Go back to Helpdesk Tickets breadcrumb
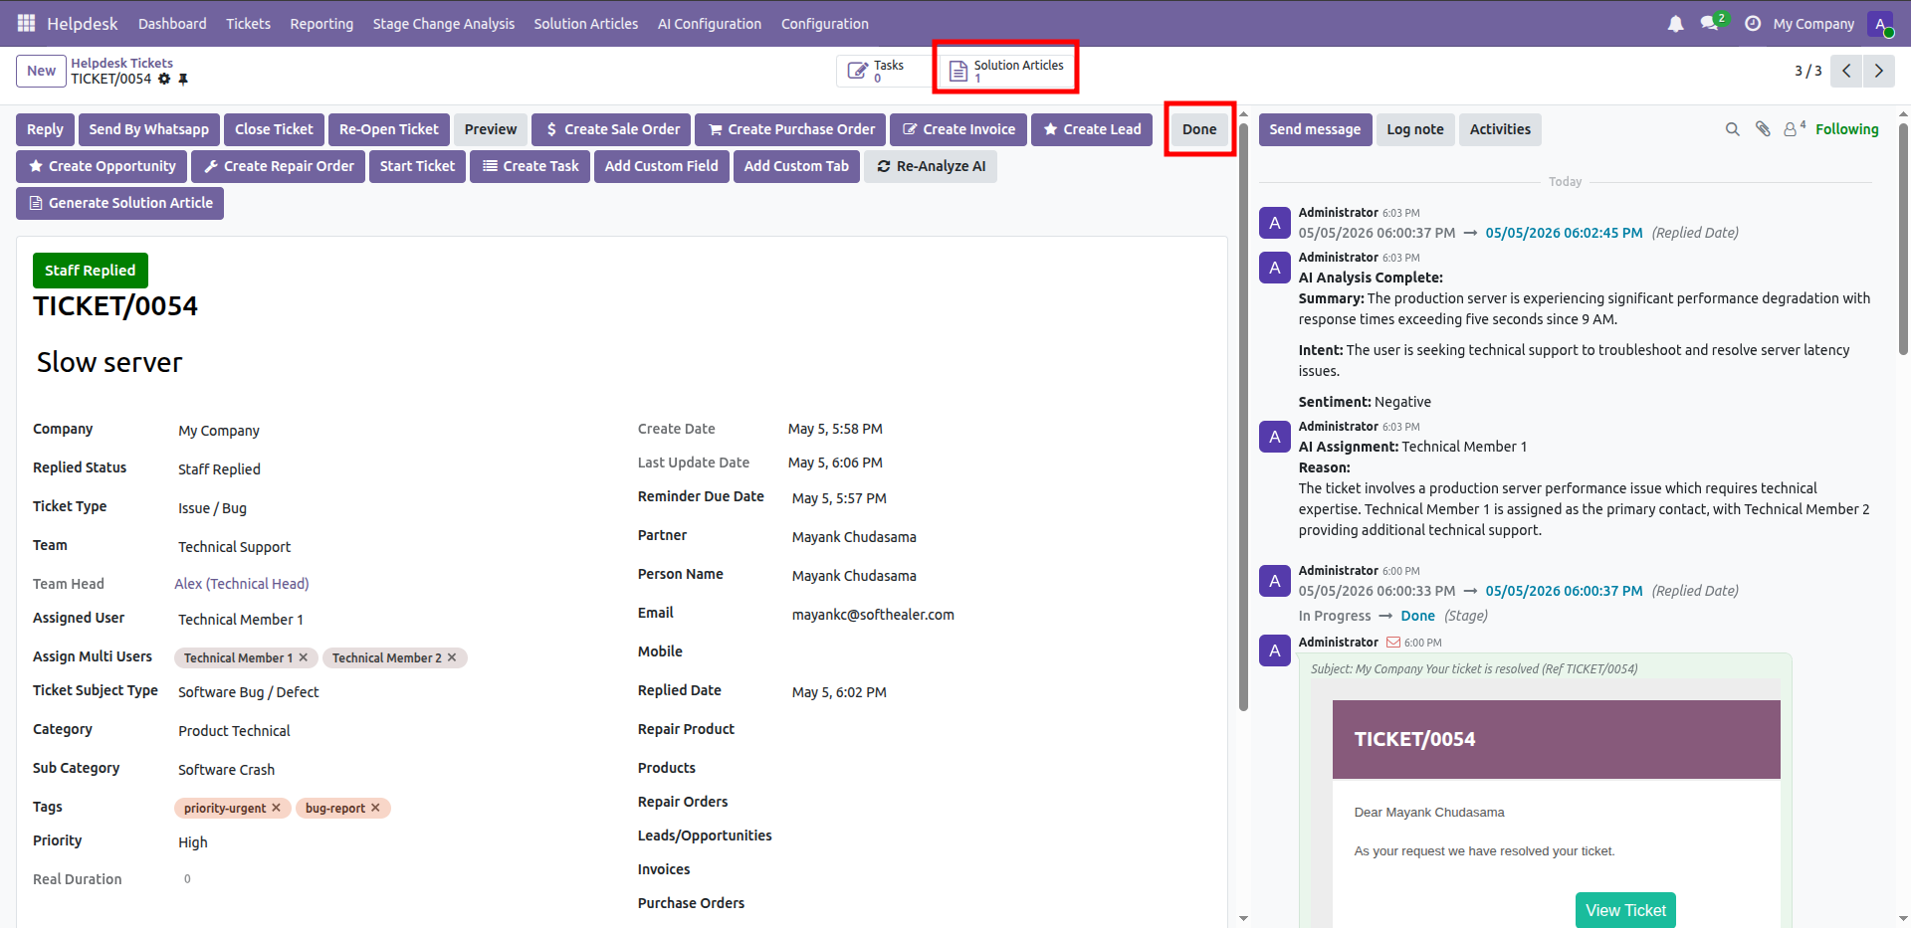Viewport: 1911px width, 928px height. [x=121, y=63]
